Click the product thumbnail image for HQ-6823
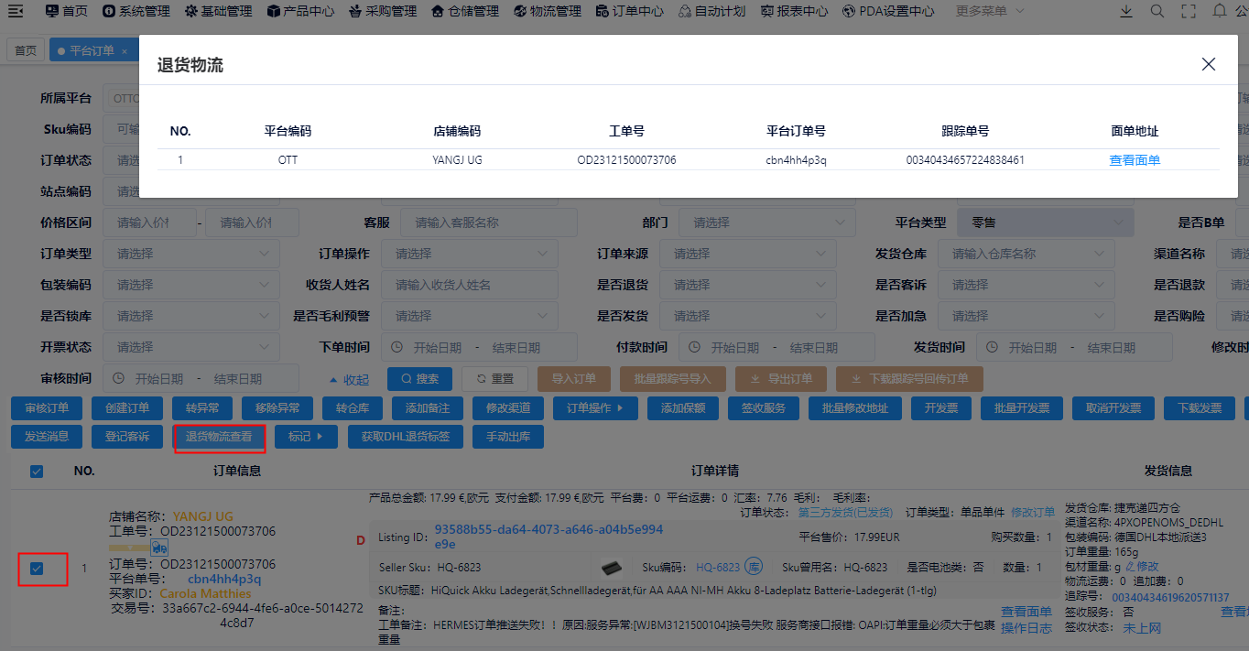1249x651 pixels. pyautogui.click(x=611, y=568)
